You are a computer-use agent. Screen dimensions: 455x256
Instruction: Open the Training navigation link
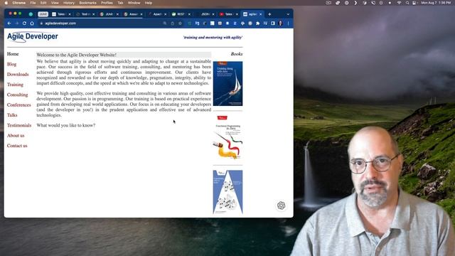click(x=15, y=85)
